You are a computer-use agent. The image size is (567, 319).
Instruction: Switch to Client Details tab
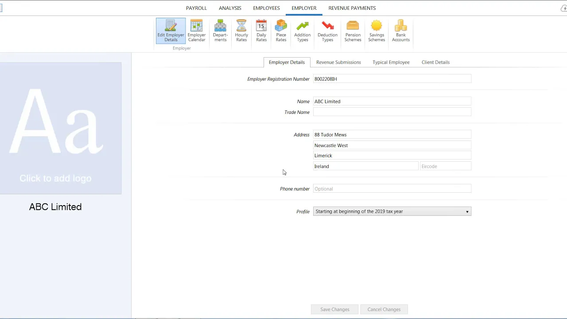(x=435, y=62)
